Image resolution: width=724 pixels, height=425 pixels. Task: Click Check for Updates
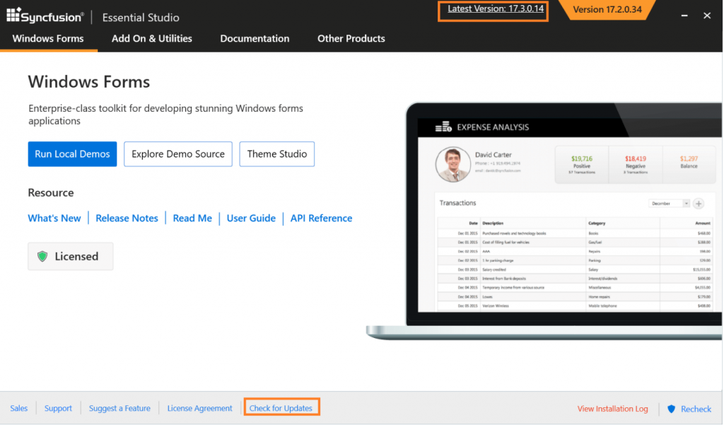pos(281,407)
